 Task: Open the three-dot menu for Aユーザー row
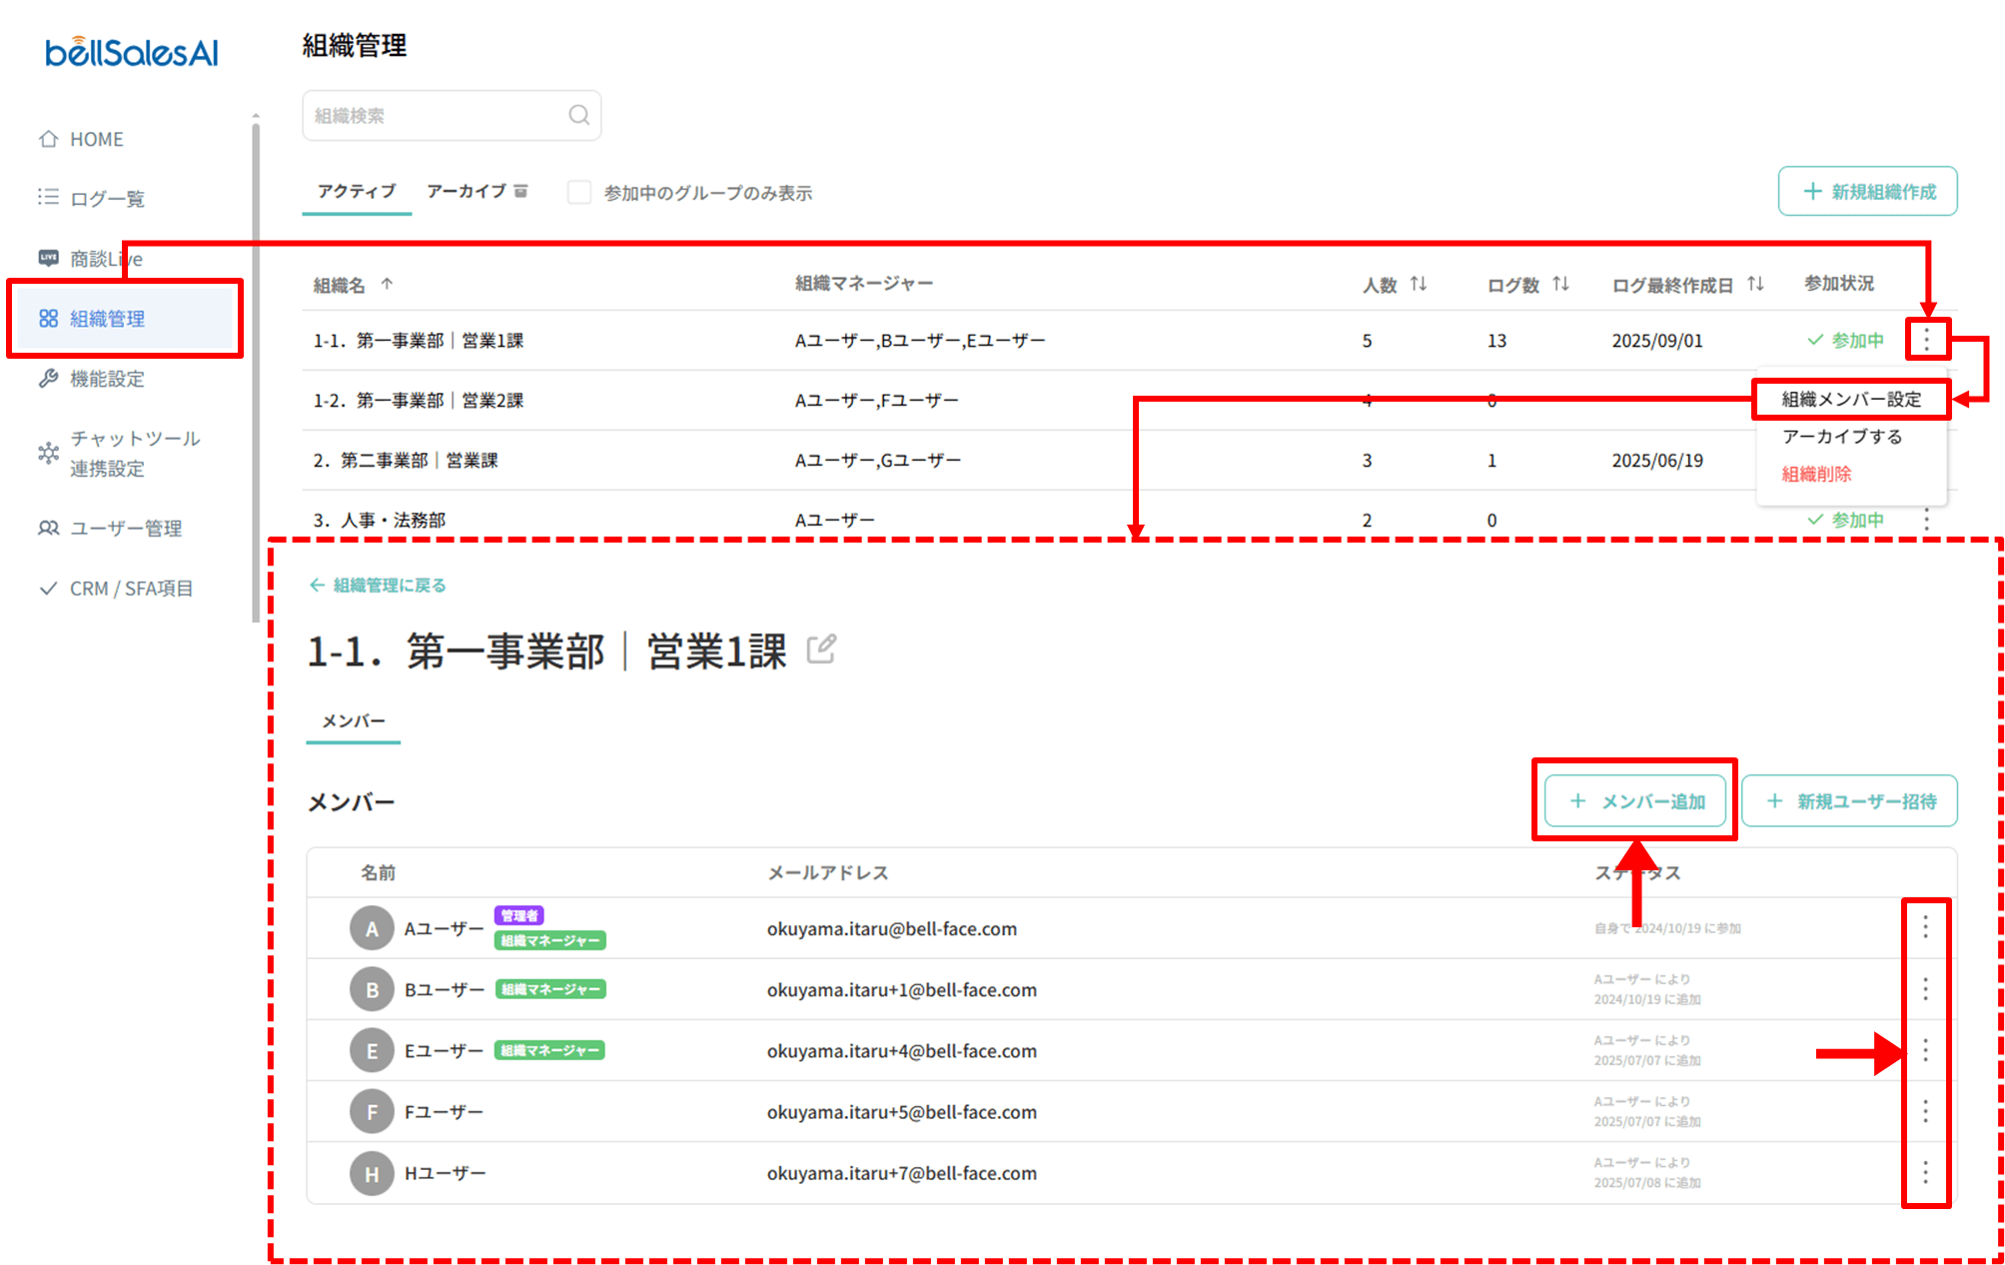(1925, 927)
